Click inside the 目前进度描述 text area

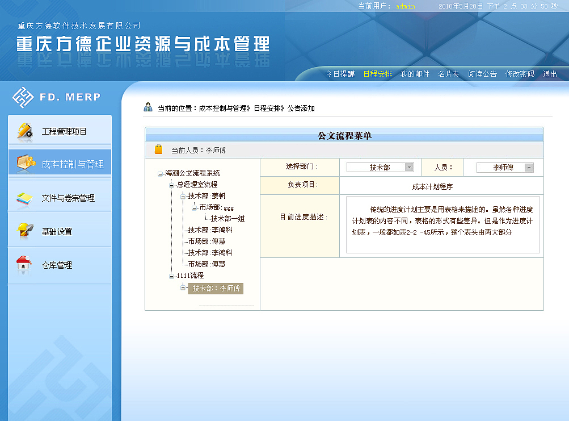pyautogui.click(x=442, y=225)
